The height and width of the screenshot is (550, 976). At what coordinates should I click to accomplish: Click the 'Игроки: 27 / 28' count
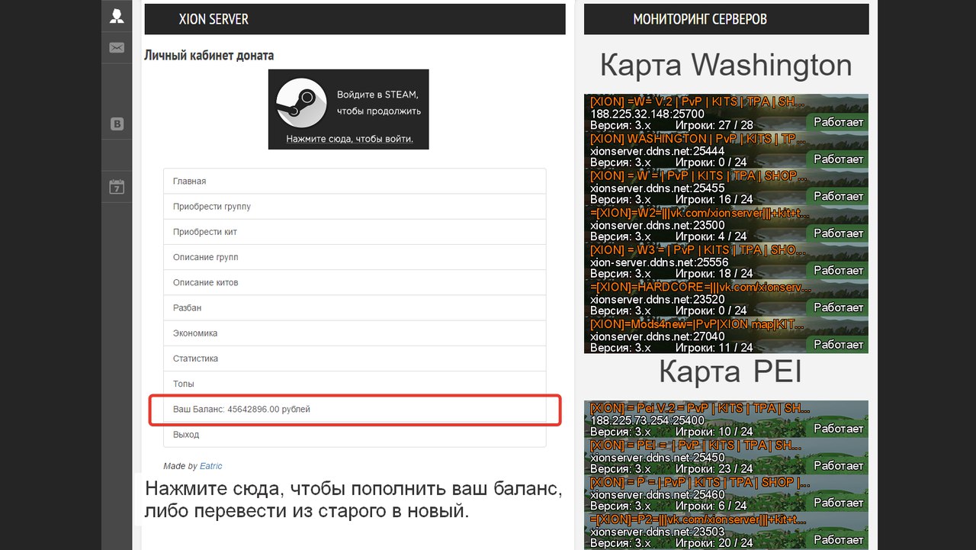coord(714,125)
